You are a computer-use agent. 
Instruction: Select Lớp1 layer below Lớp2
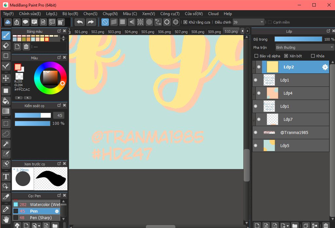click(291, 80)
